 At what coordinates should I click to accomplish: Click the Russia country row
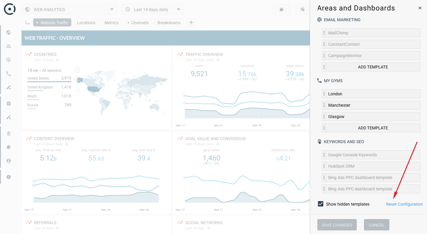coord(49,105)
